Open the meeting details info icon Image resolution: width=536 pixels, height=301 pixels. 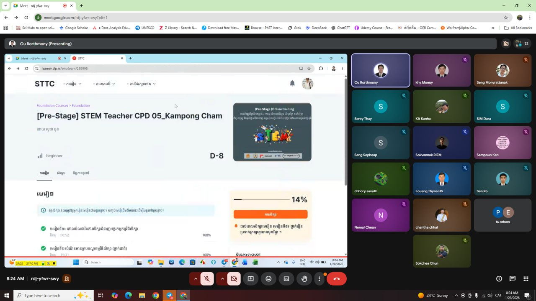tap(499, 279)
